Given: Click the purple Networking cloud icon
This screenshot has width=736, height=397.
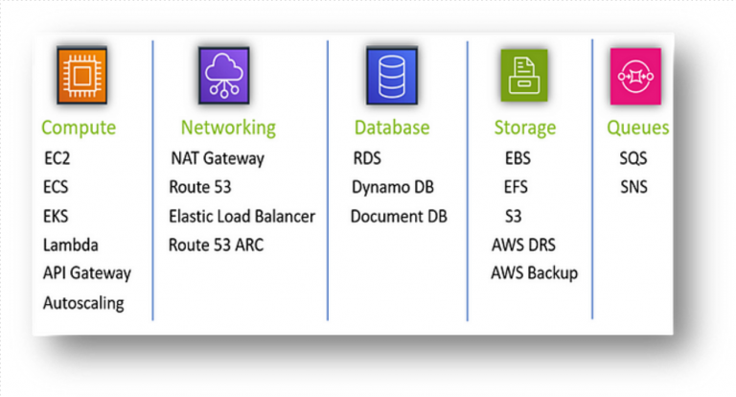Looking at the screenshot, I should coord(224,75).
